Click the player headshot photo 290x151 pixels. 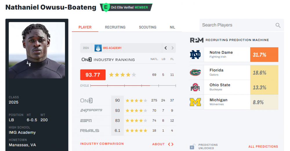click(x=37, y=50)
